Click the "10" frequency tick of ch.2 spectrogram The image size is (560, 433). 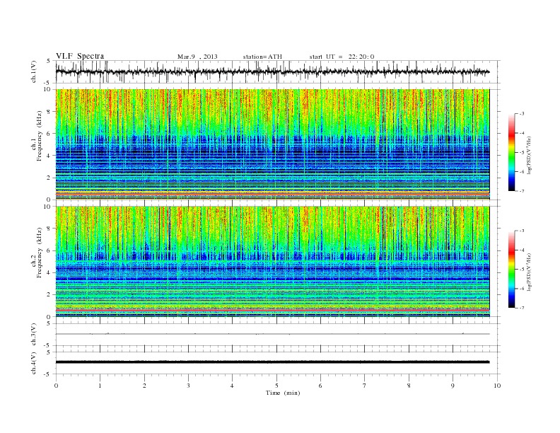pos(47,207)
